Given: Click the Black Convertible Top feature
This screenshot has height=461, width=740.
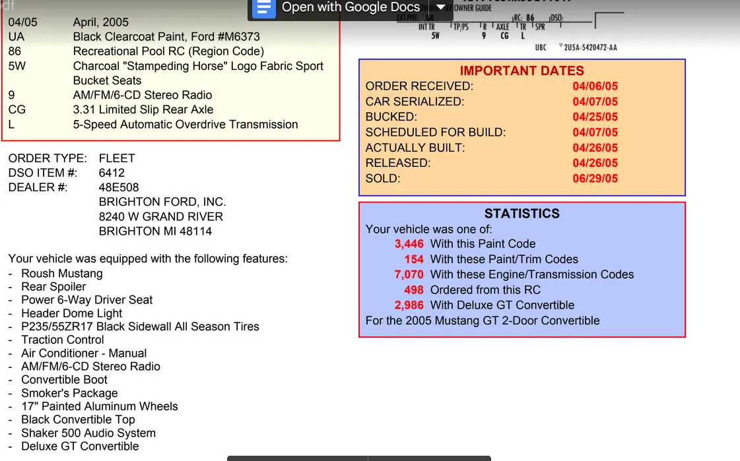Looking at the screenshot, I should (78, 419).
